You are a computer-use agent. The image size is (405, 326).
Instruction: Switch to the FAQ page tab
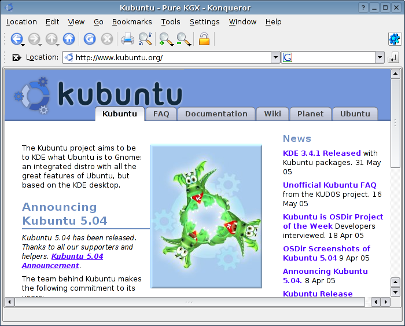click(161, 113)
